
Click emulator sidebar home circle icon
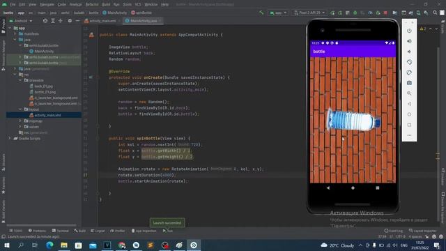409,114
